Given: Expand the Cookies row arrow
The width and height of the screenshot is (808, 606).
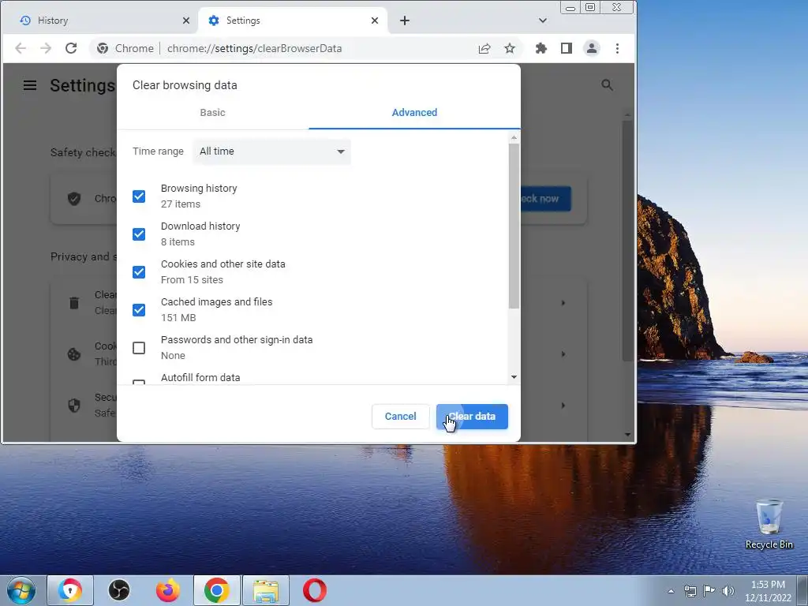Looking at the screenshot, I should tap(563, 354).
